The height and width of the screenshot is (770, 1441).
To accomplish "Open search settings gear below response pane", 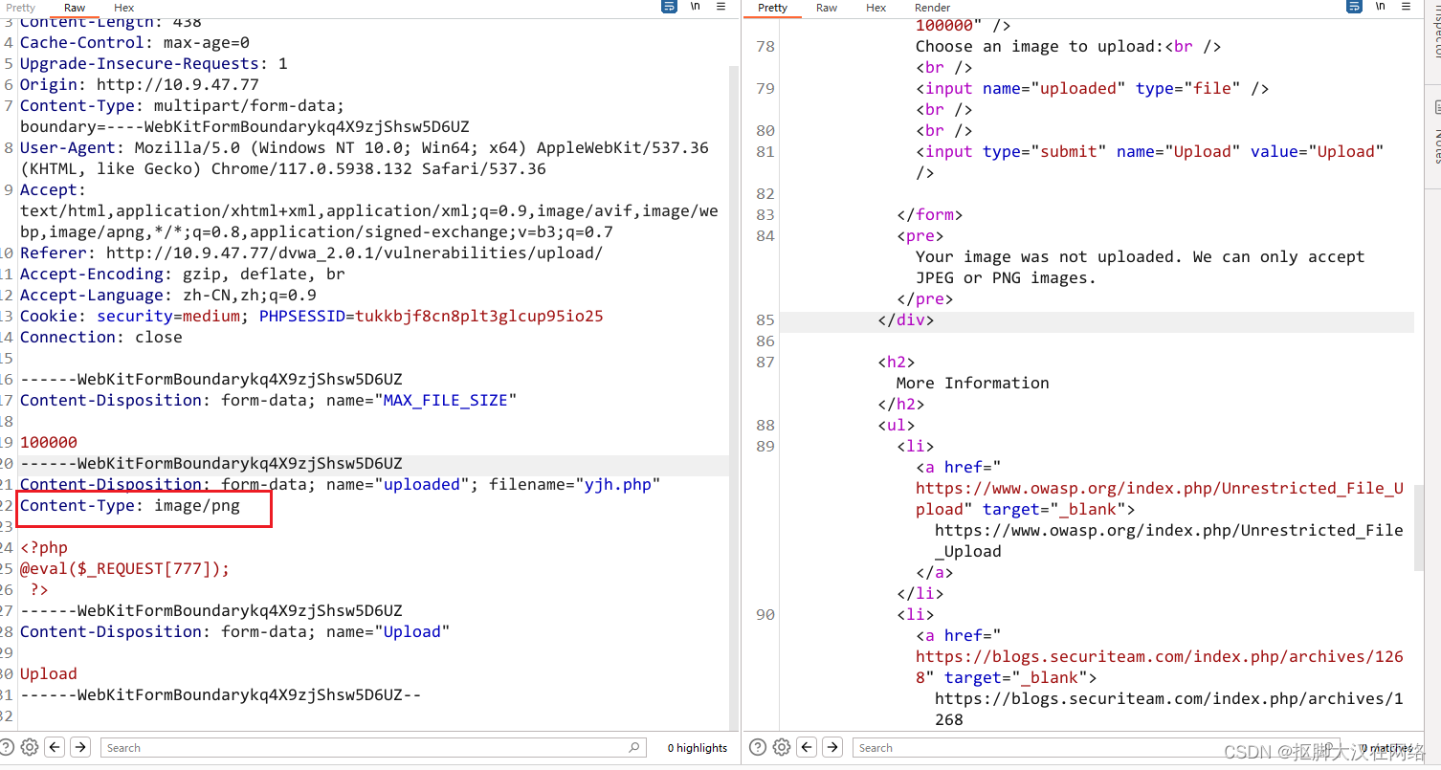I will 782,747.
